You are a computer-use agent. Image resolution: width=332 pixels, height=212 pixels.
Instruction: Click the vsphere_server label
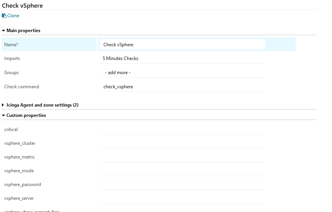pyautogui.click(x=19, y=198)
